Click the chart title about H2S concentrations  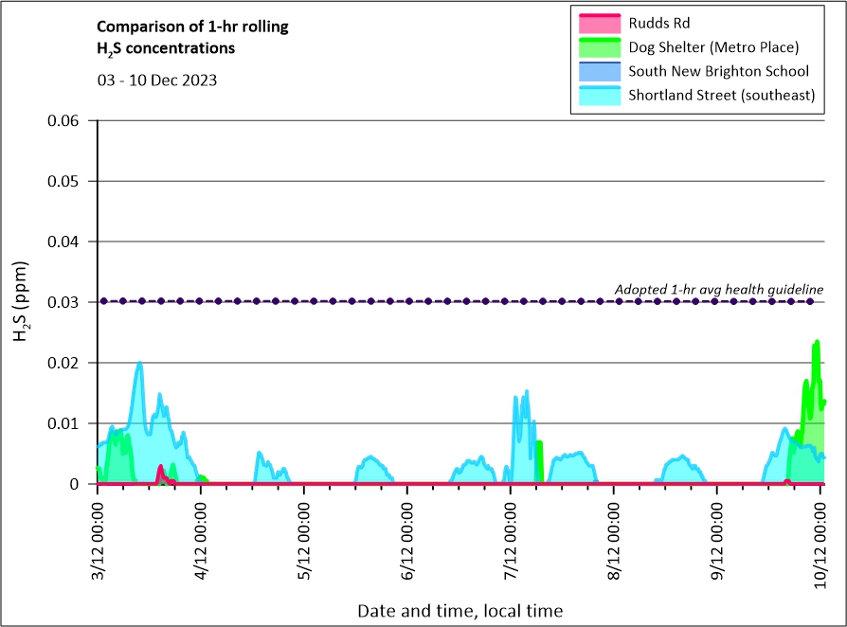pyautogui.click(x=192, y=37)
